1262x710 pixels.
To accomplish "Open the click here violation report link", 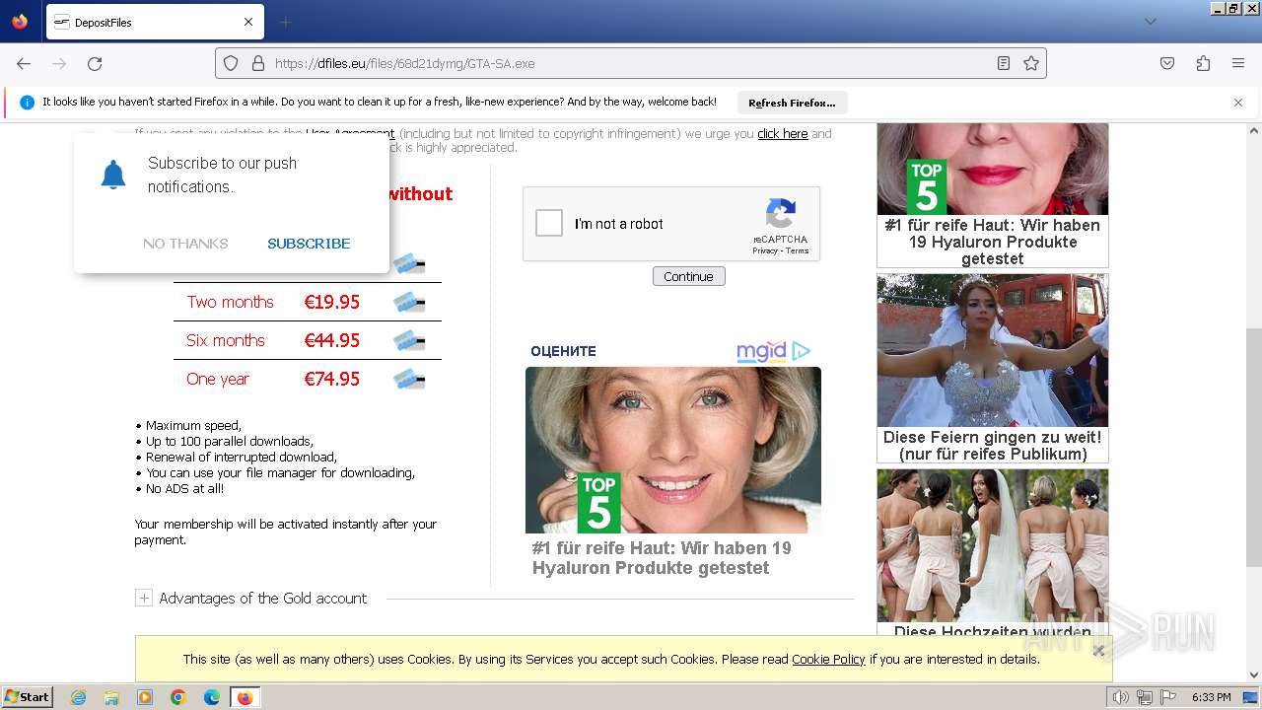I will pyautogui.click(x=783, y=133).
